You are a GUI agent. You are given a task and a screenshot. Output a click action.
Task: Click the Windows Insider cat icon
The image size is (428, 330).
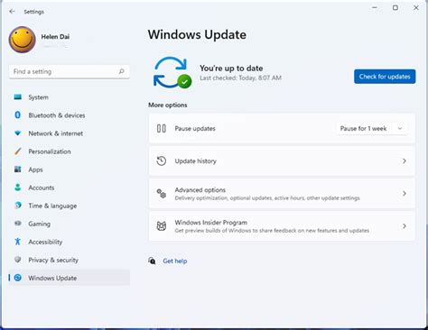[162, 226]
